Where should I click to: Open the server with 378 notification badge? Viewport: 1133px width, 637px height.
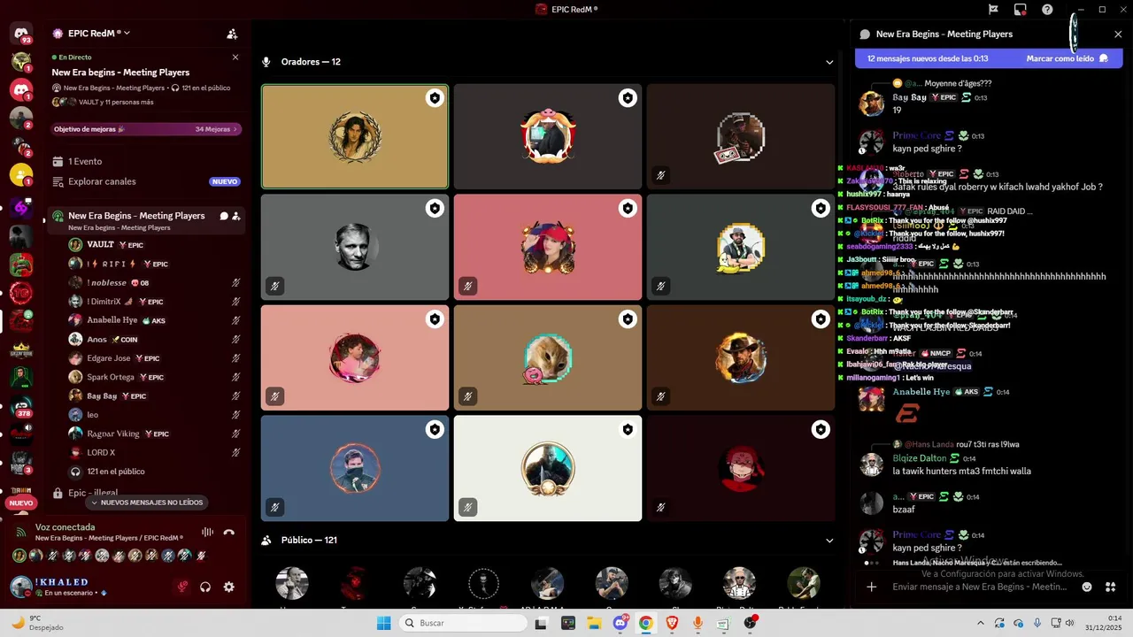[21, 406]
